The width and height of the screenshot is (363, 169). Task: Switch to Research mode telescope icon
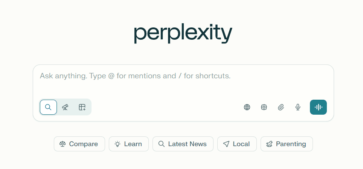point(65,107)
